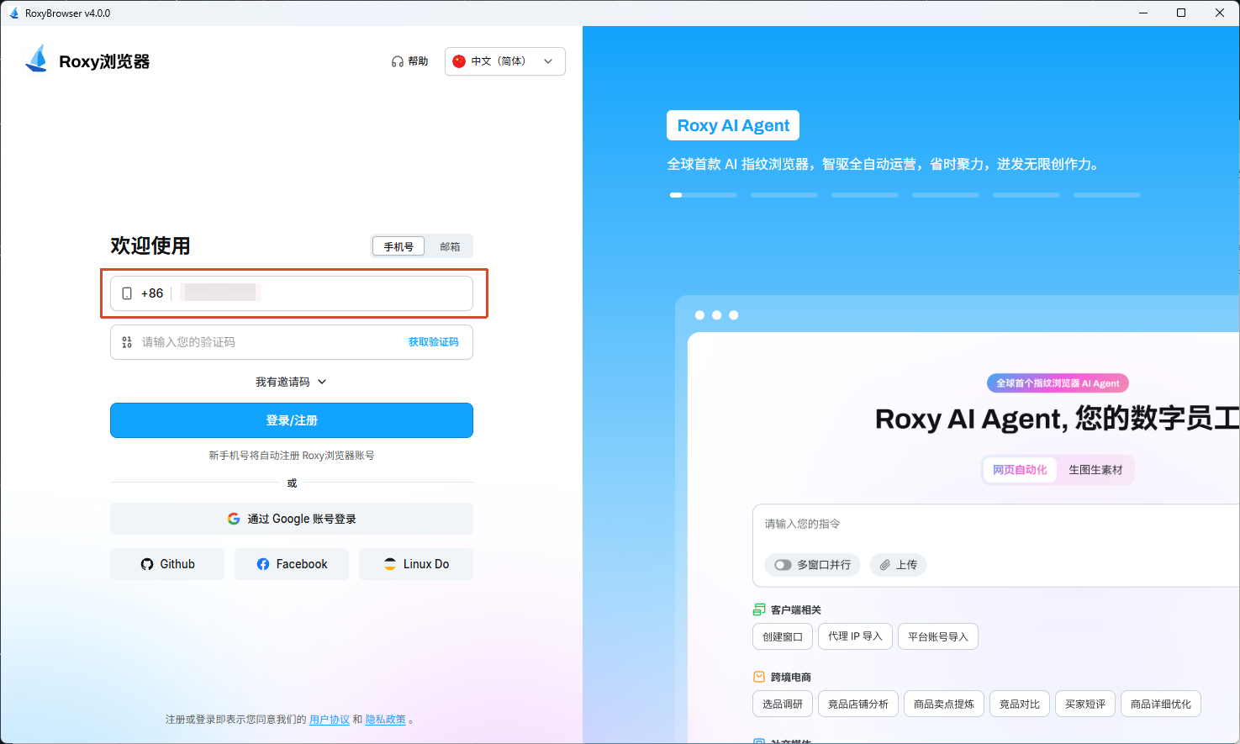Click the 请输入您的指令 prompt box
This screenshot has width=1240, height=744.
point(996,546)
